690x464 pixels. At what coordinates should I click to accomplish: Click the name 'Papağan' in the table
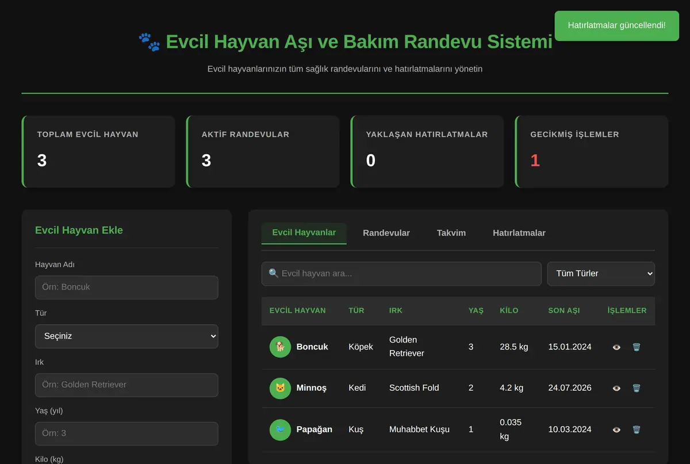(315, 429)
